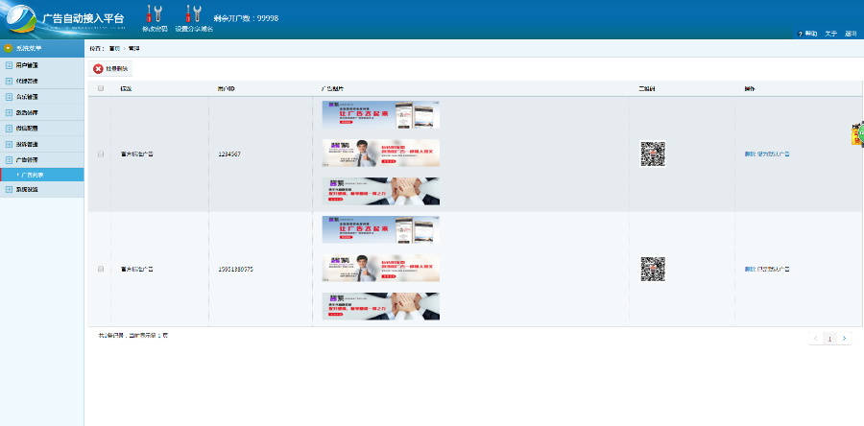Open the sidebar item just below 微信配置

point(42,144)
